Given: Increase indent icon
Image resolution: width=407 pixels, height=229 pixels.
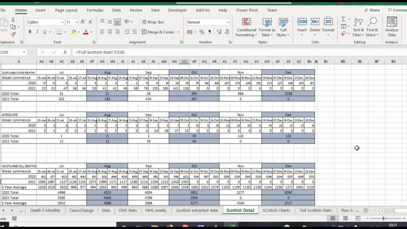Looking at the screenshot, I should 135,32.
